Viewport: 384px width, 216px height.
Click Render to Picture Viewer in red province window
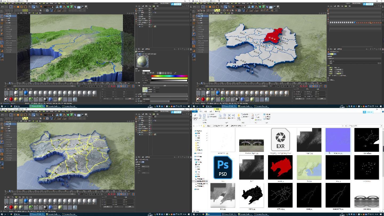click(241, 7)
